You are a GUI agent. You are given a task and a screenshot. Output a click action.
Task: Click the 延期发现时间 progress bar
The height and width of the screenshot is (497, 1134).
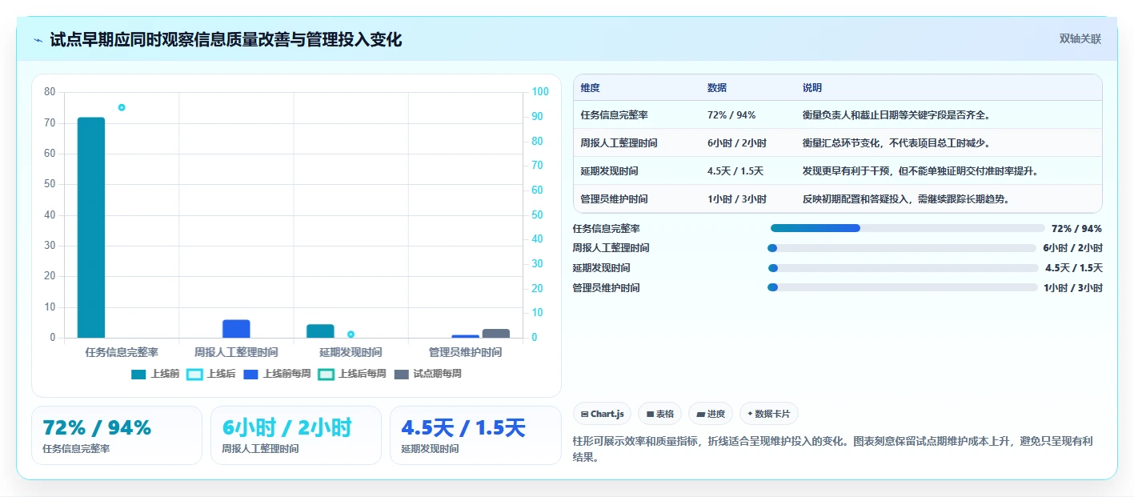click(x=903, y=268)
